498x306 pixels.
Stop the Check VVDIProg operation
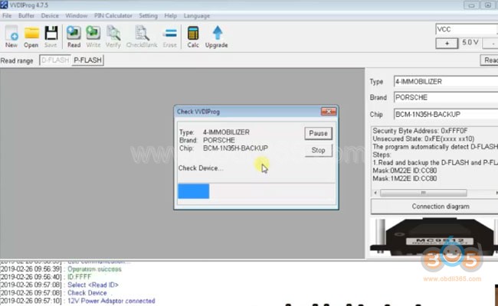318,150
